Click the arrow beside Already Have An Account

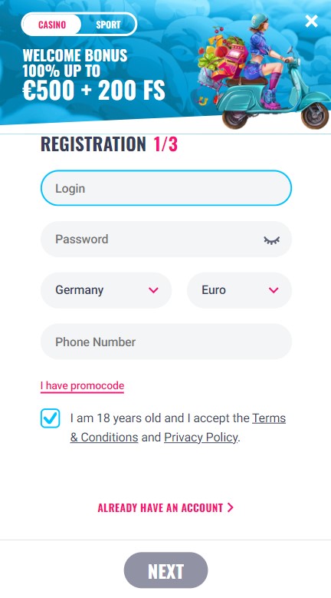(x=230, y=507)
